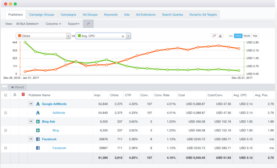Open the Avg. CPC metric dropdown arrow
The width and height of the screenshot is (277, 168).
[x=128, y=36]
